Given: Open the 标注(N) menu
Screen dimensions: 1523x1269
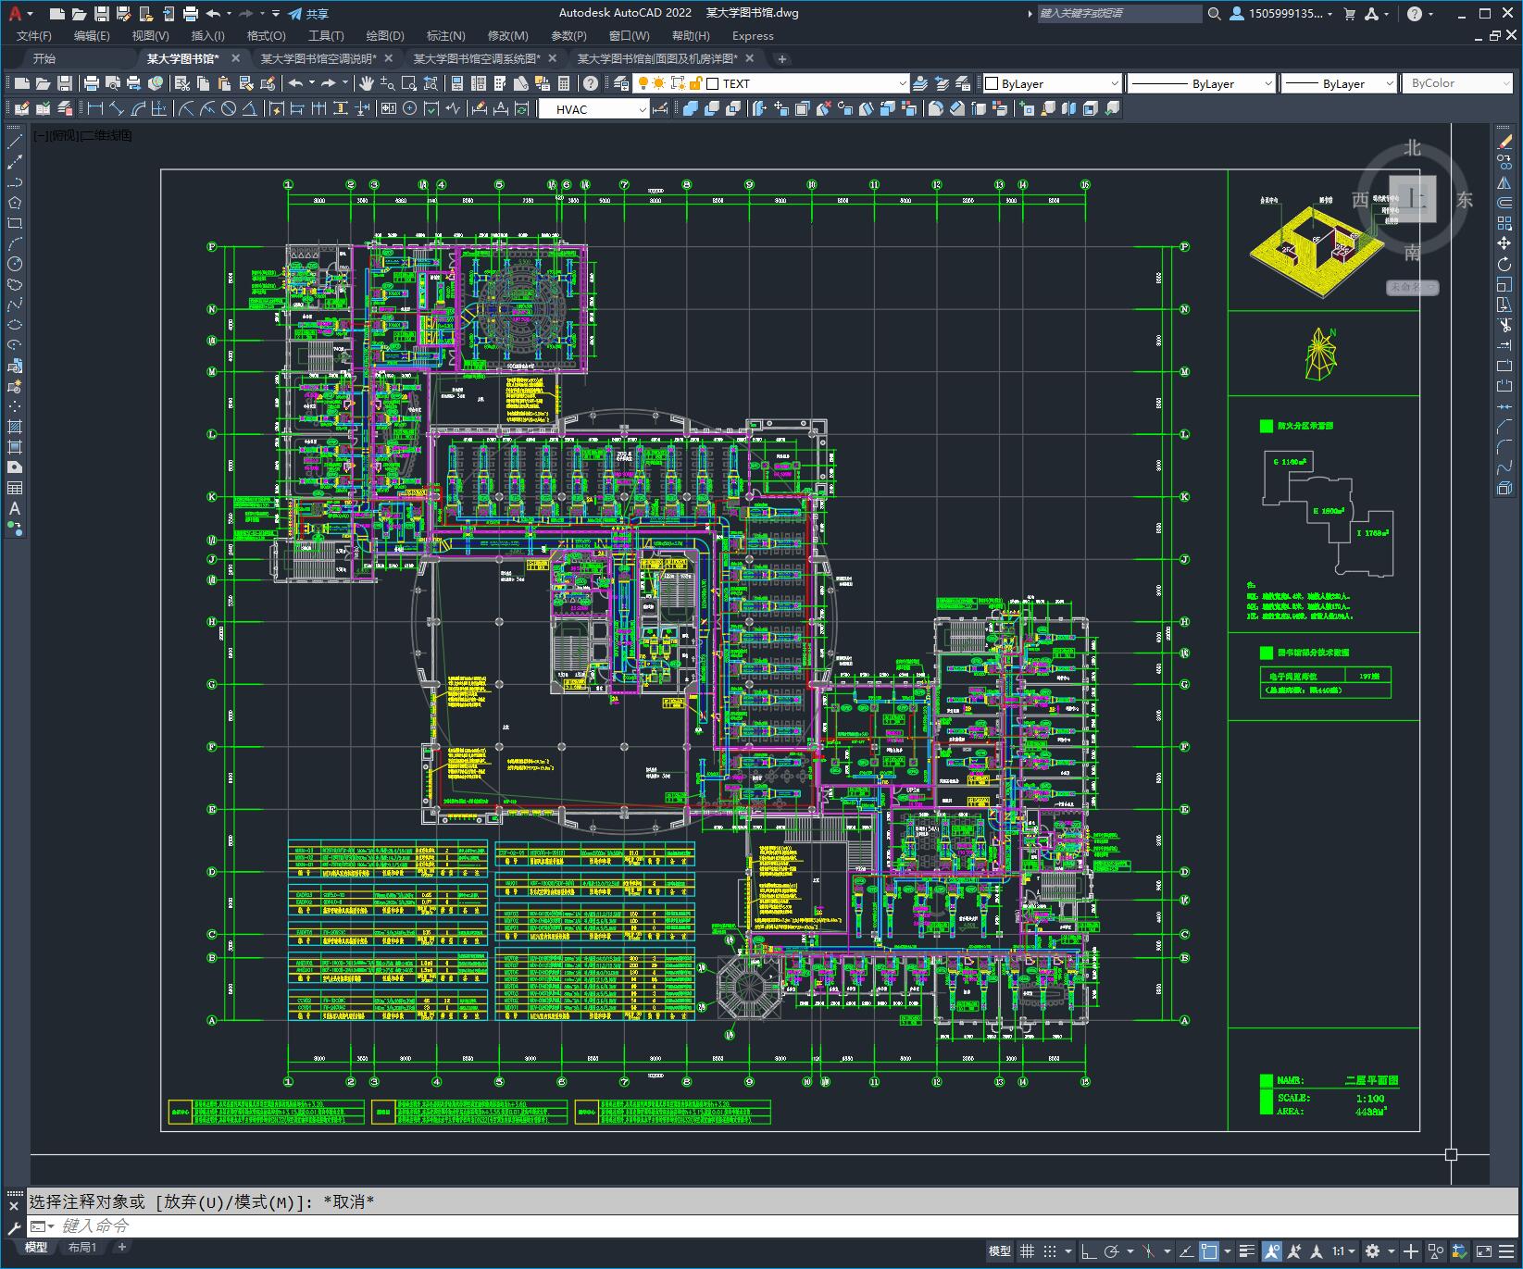Looking at the screenshot, I should [x=445, y=36].
